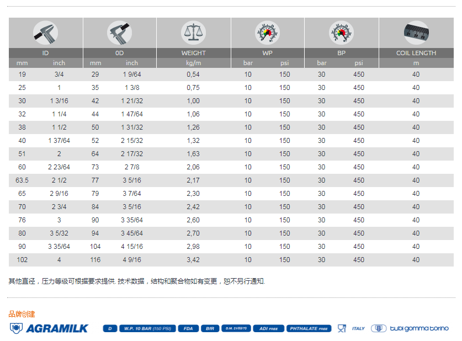Click the OD caliper icon
This screenshot has height=341, width=462.
click(x=119, y=33)
